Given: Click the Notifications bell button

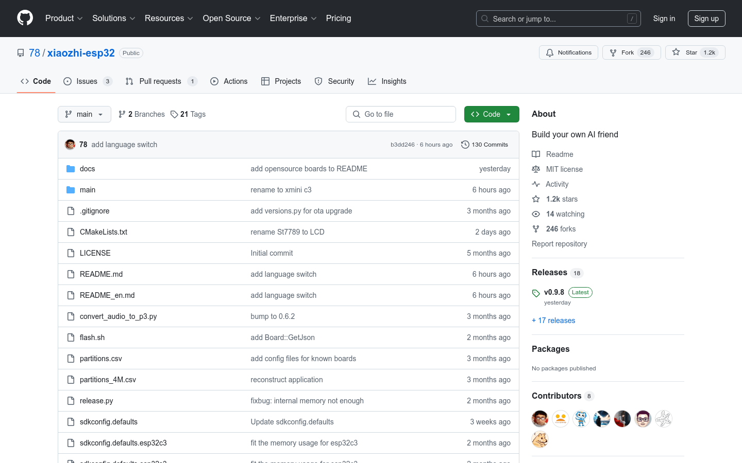Looking at the screenshot, I should coord(568,52).
